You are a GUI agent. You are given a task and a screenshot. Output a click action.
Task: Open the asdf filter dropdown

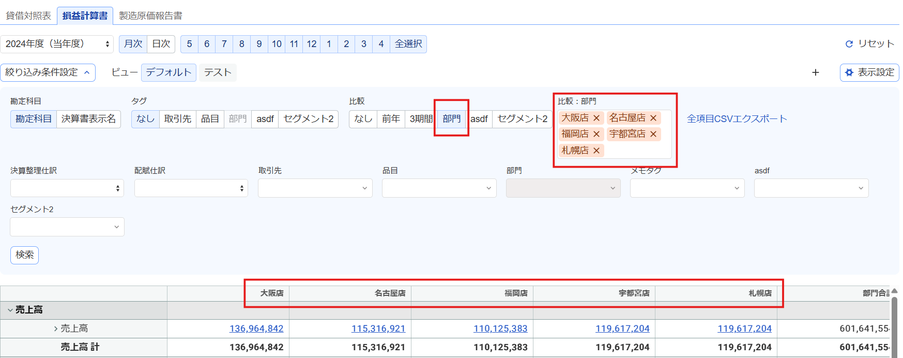click(812, 188)
